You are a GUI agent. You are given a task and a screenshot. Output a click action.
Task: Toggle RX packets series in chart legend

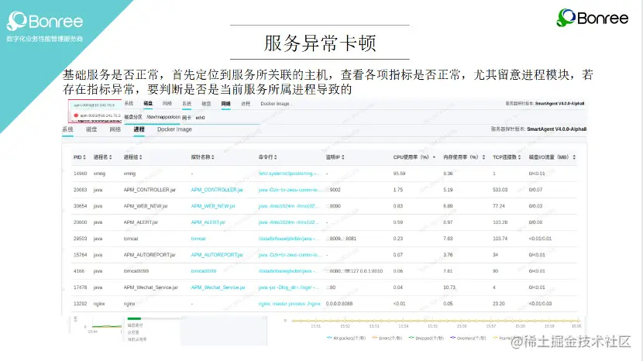[346, 338]
